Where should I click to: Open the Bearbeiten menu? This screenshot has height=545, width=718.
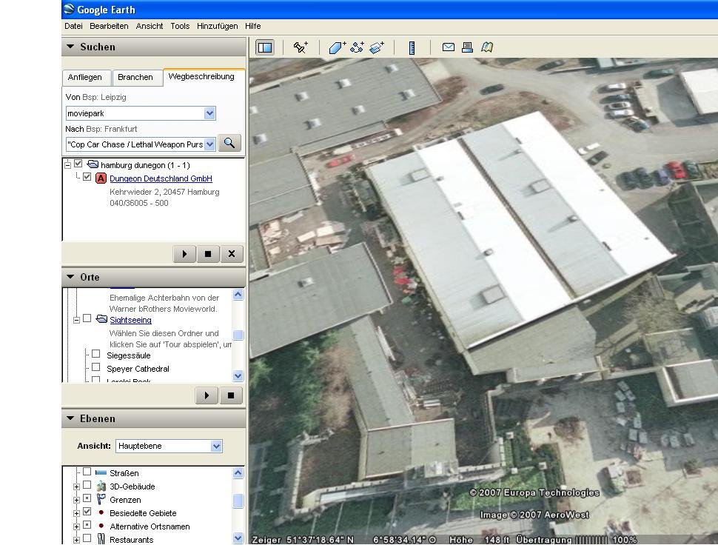pyautogui.click(x=109, y=26)
